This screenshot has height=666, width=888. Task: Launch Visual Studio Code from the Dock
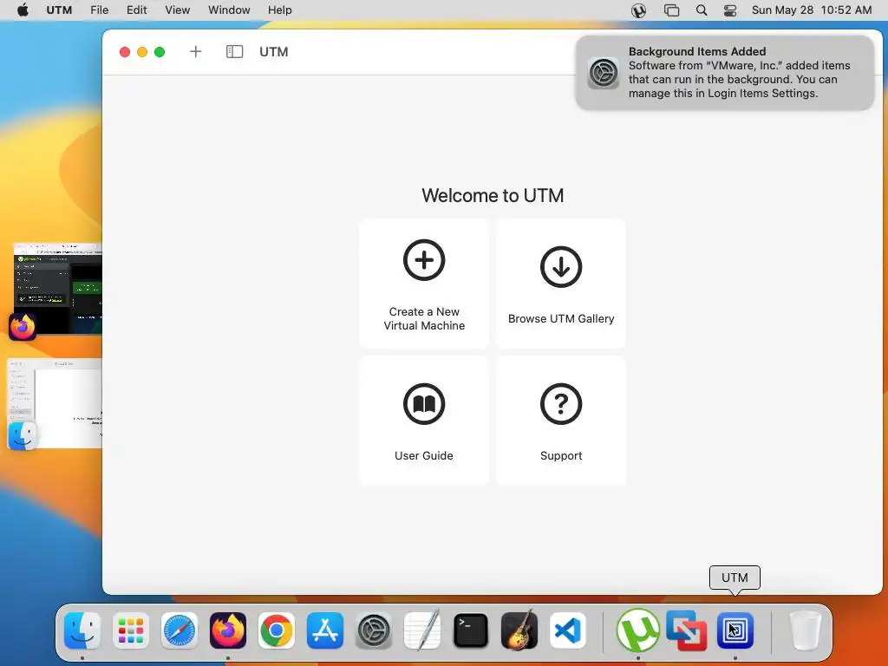(x=567, y=630)
